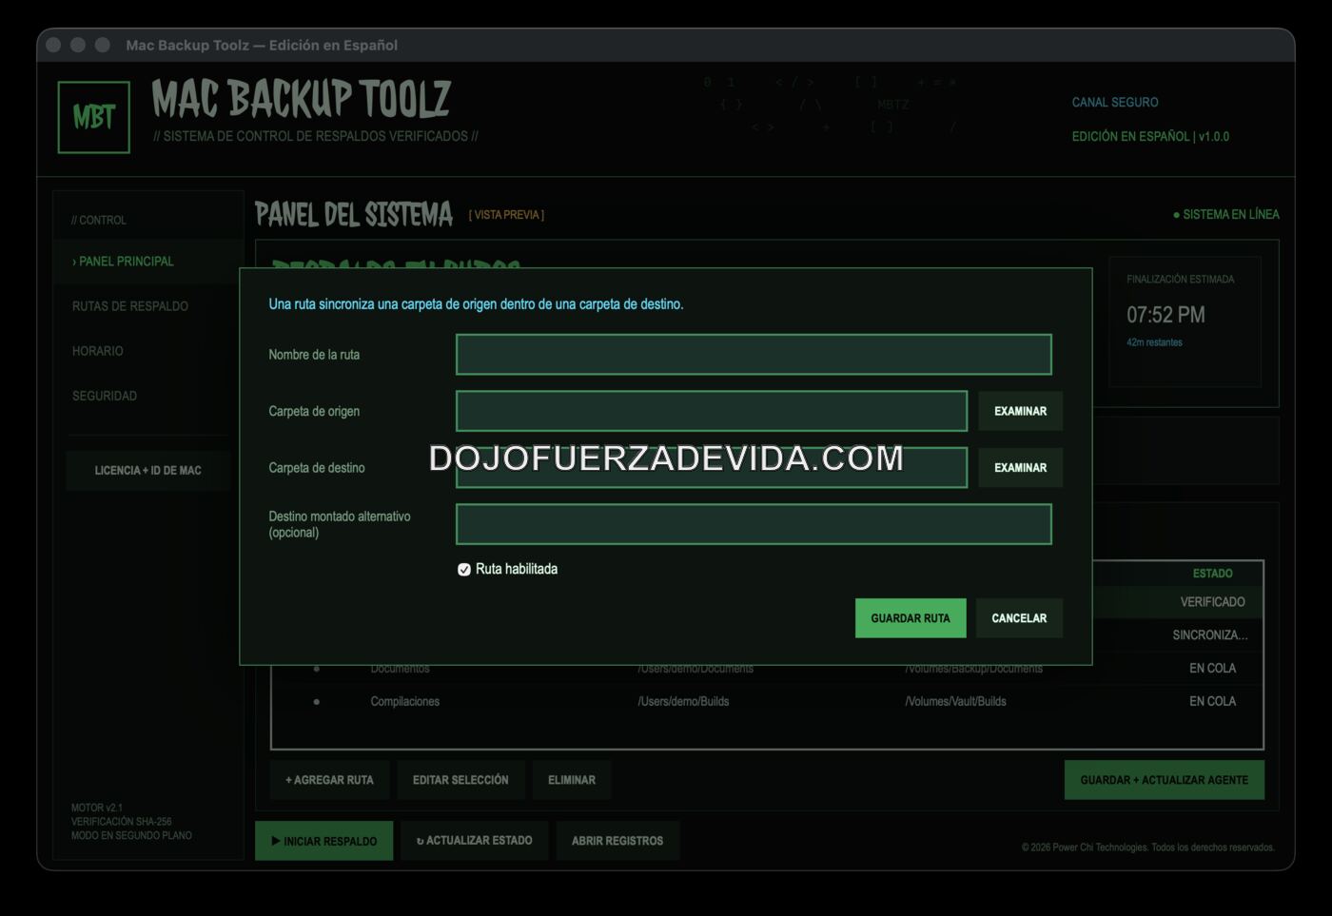Click Guardar + Actualizar Agente

pos(1164,780)
